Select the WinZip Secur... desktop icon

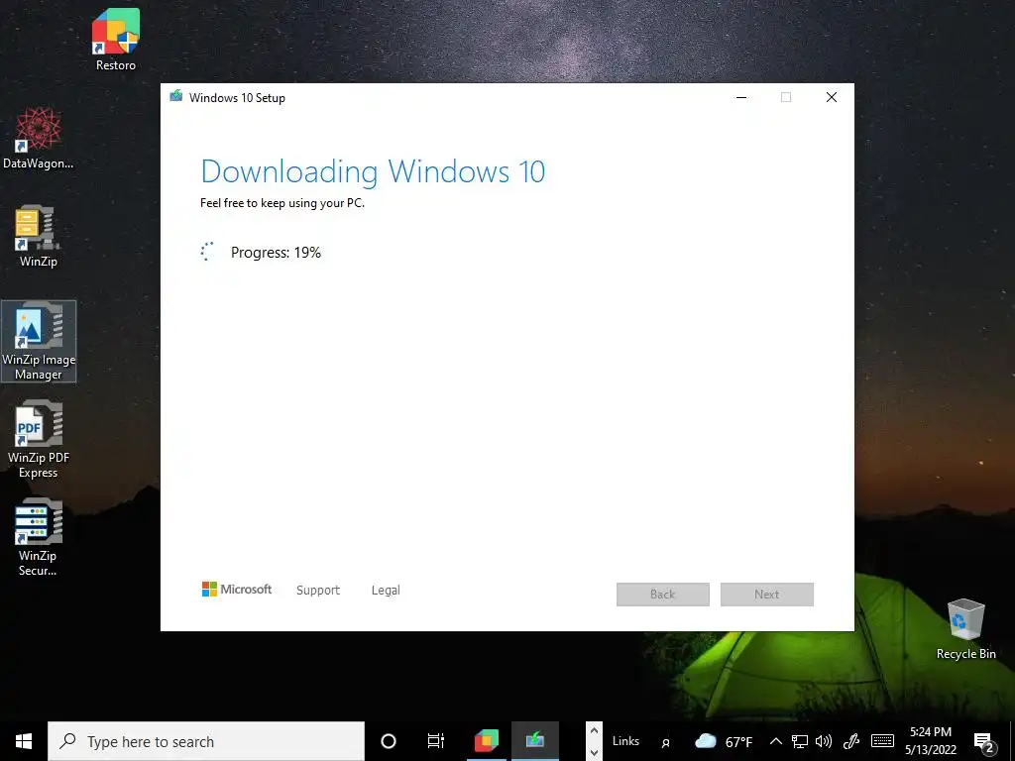point(39,537)
